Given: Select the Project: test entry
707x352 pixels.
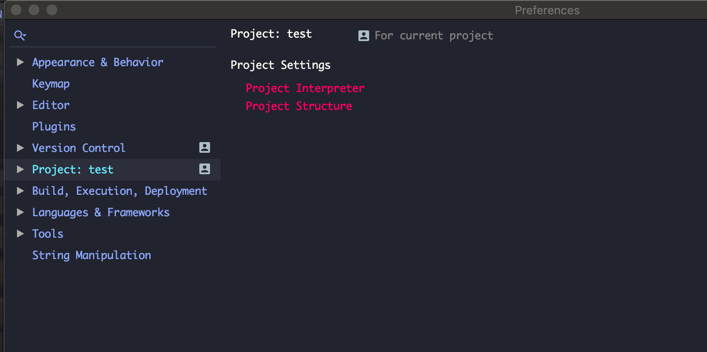Looking at the screenshot, I should (x=72, y=169).
